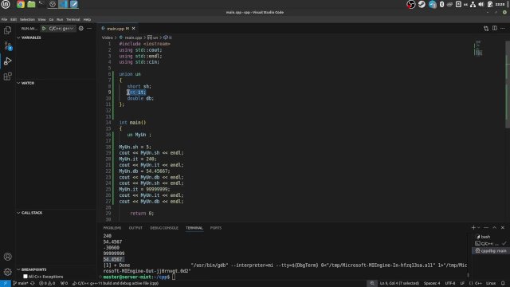Click the Video breadcrumb folder
This screenshot has height=287, width=510.
[107, 37]
